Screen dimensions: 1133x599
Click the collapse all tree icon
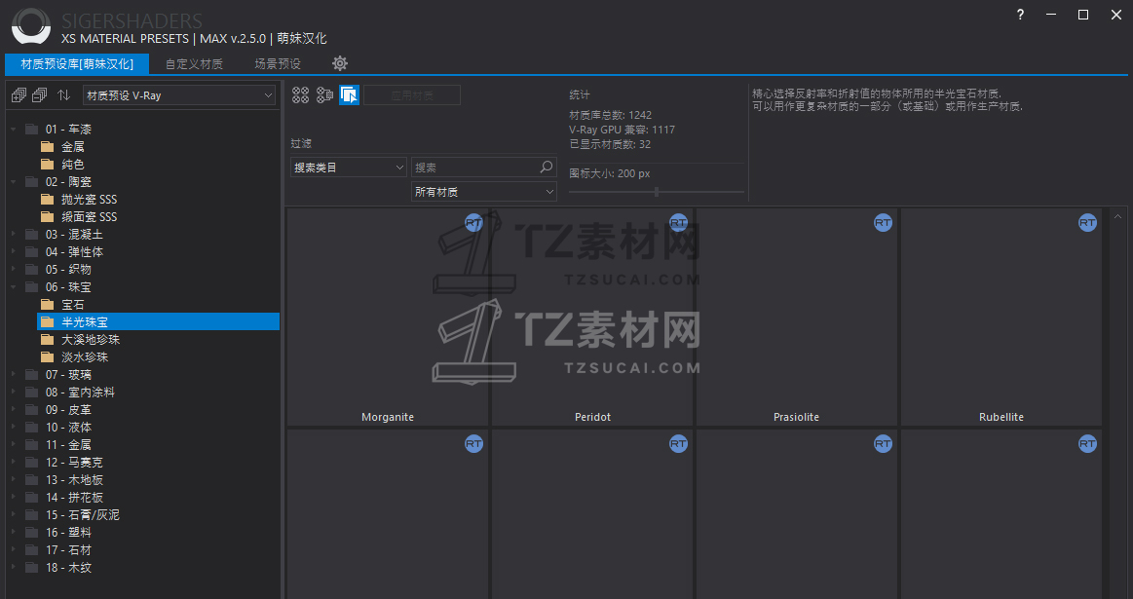pos(40,94)
